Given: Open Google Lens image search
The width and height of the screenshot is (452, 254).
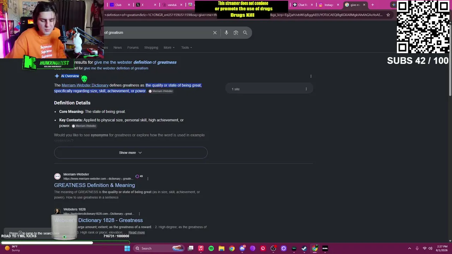Looking at the screenshot, I should 236,32.
